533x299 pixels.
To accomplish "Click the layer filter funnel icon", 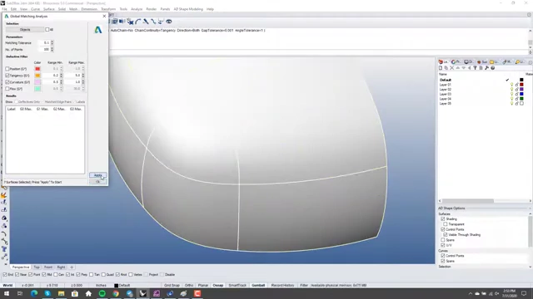I will pos(476,68).
